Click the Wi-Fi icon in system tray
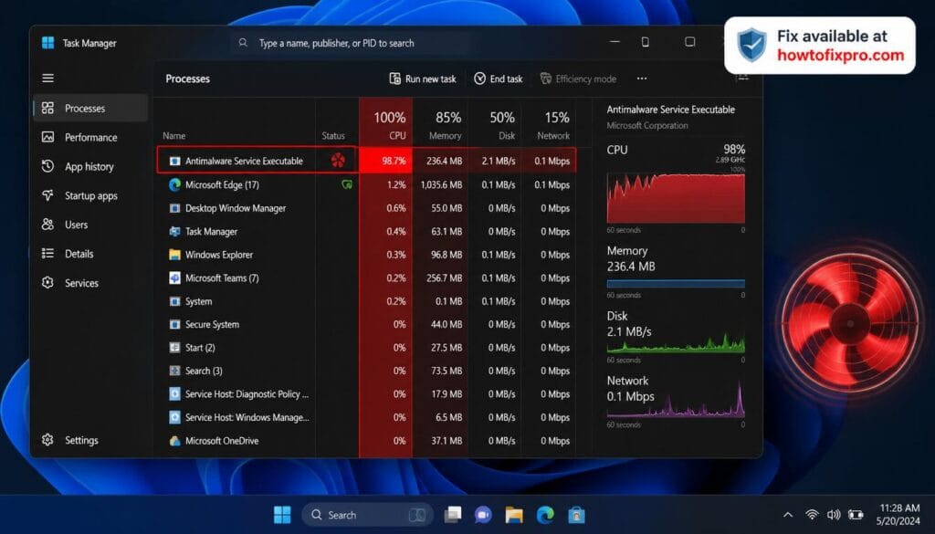Viewport: 935px width, 534px height. point(812,515)
